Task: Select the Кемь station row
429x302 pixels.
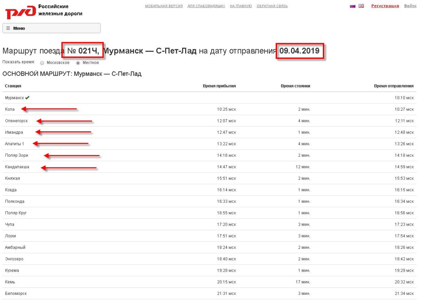Action: click(x=10, y=282)
